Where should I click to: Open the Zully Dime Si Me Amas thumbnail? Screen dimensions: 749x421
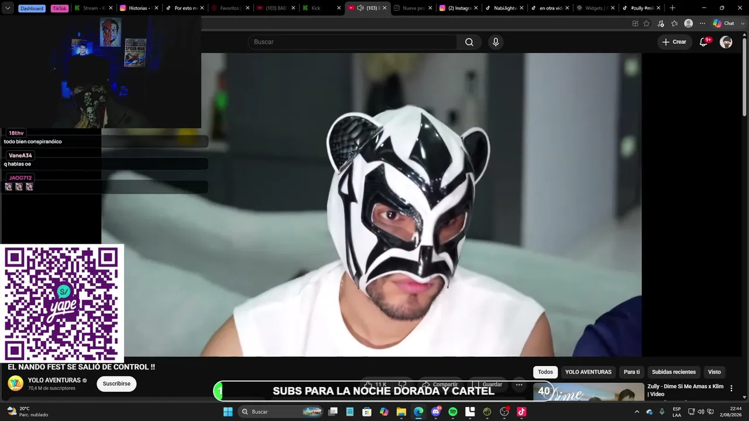589,392
